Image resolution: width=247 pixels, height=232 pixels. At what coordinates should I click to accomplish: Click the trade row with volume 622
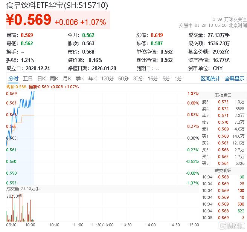223,211
